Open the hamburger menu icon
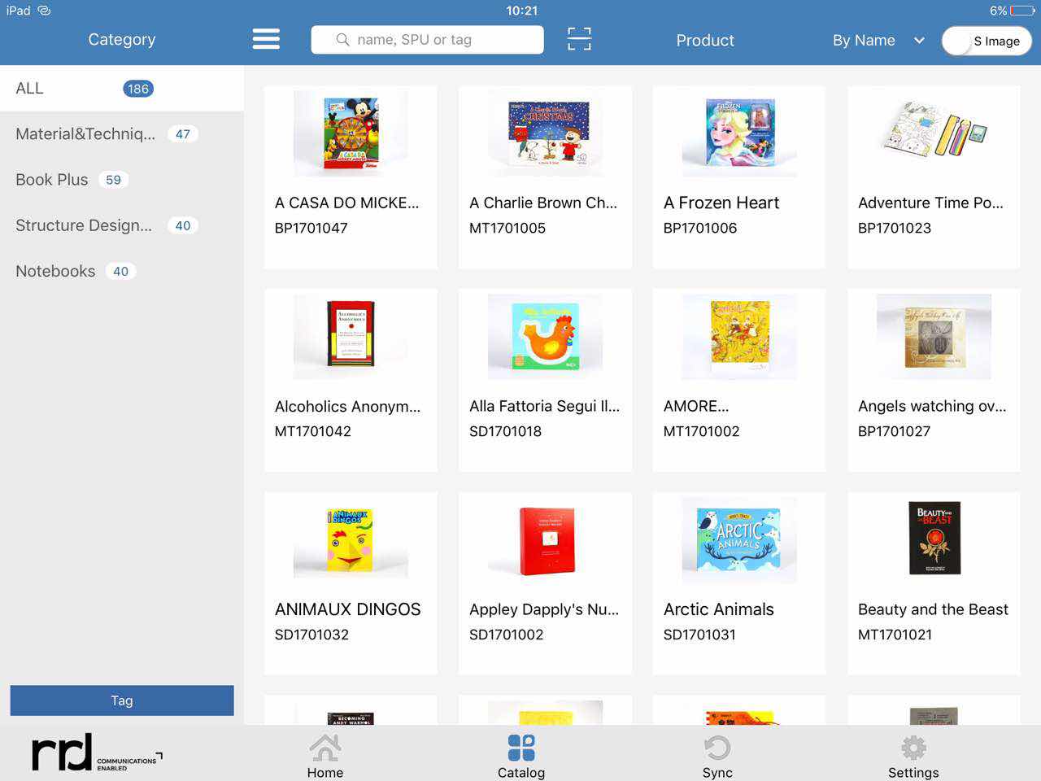This screenshot has height=781, width=1041. coord(266,39)
